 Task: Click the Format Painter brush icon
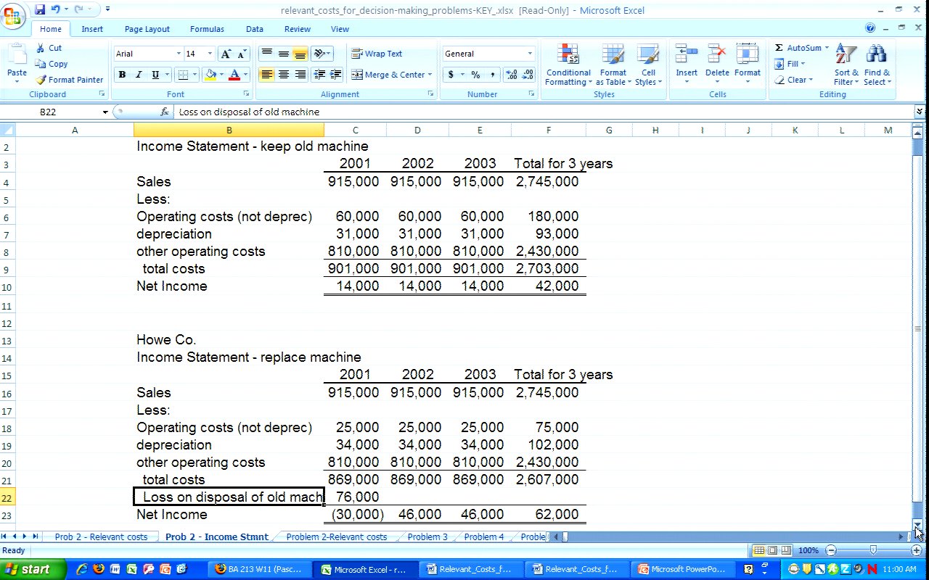coord(41,80)
